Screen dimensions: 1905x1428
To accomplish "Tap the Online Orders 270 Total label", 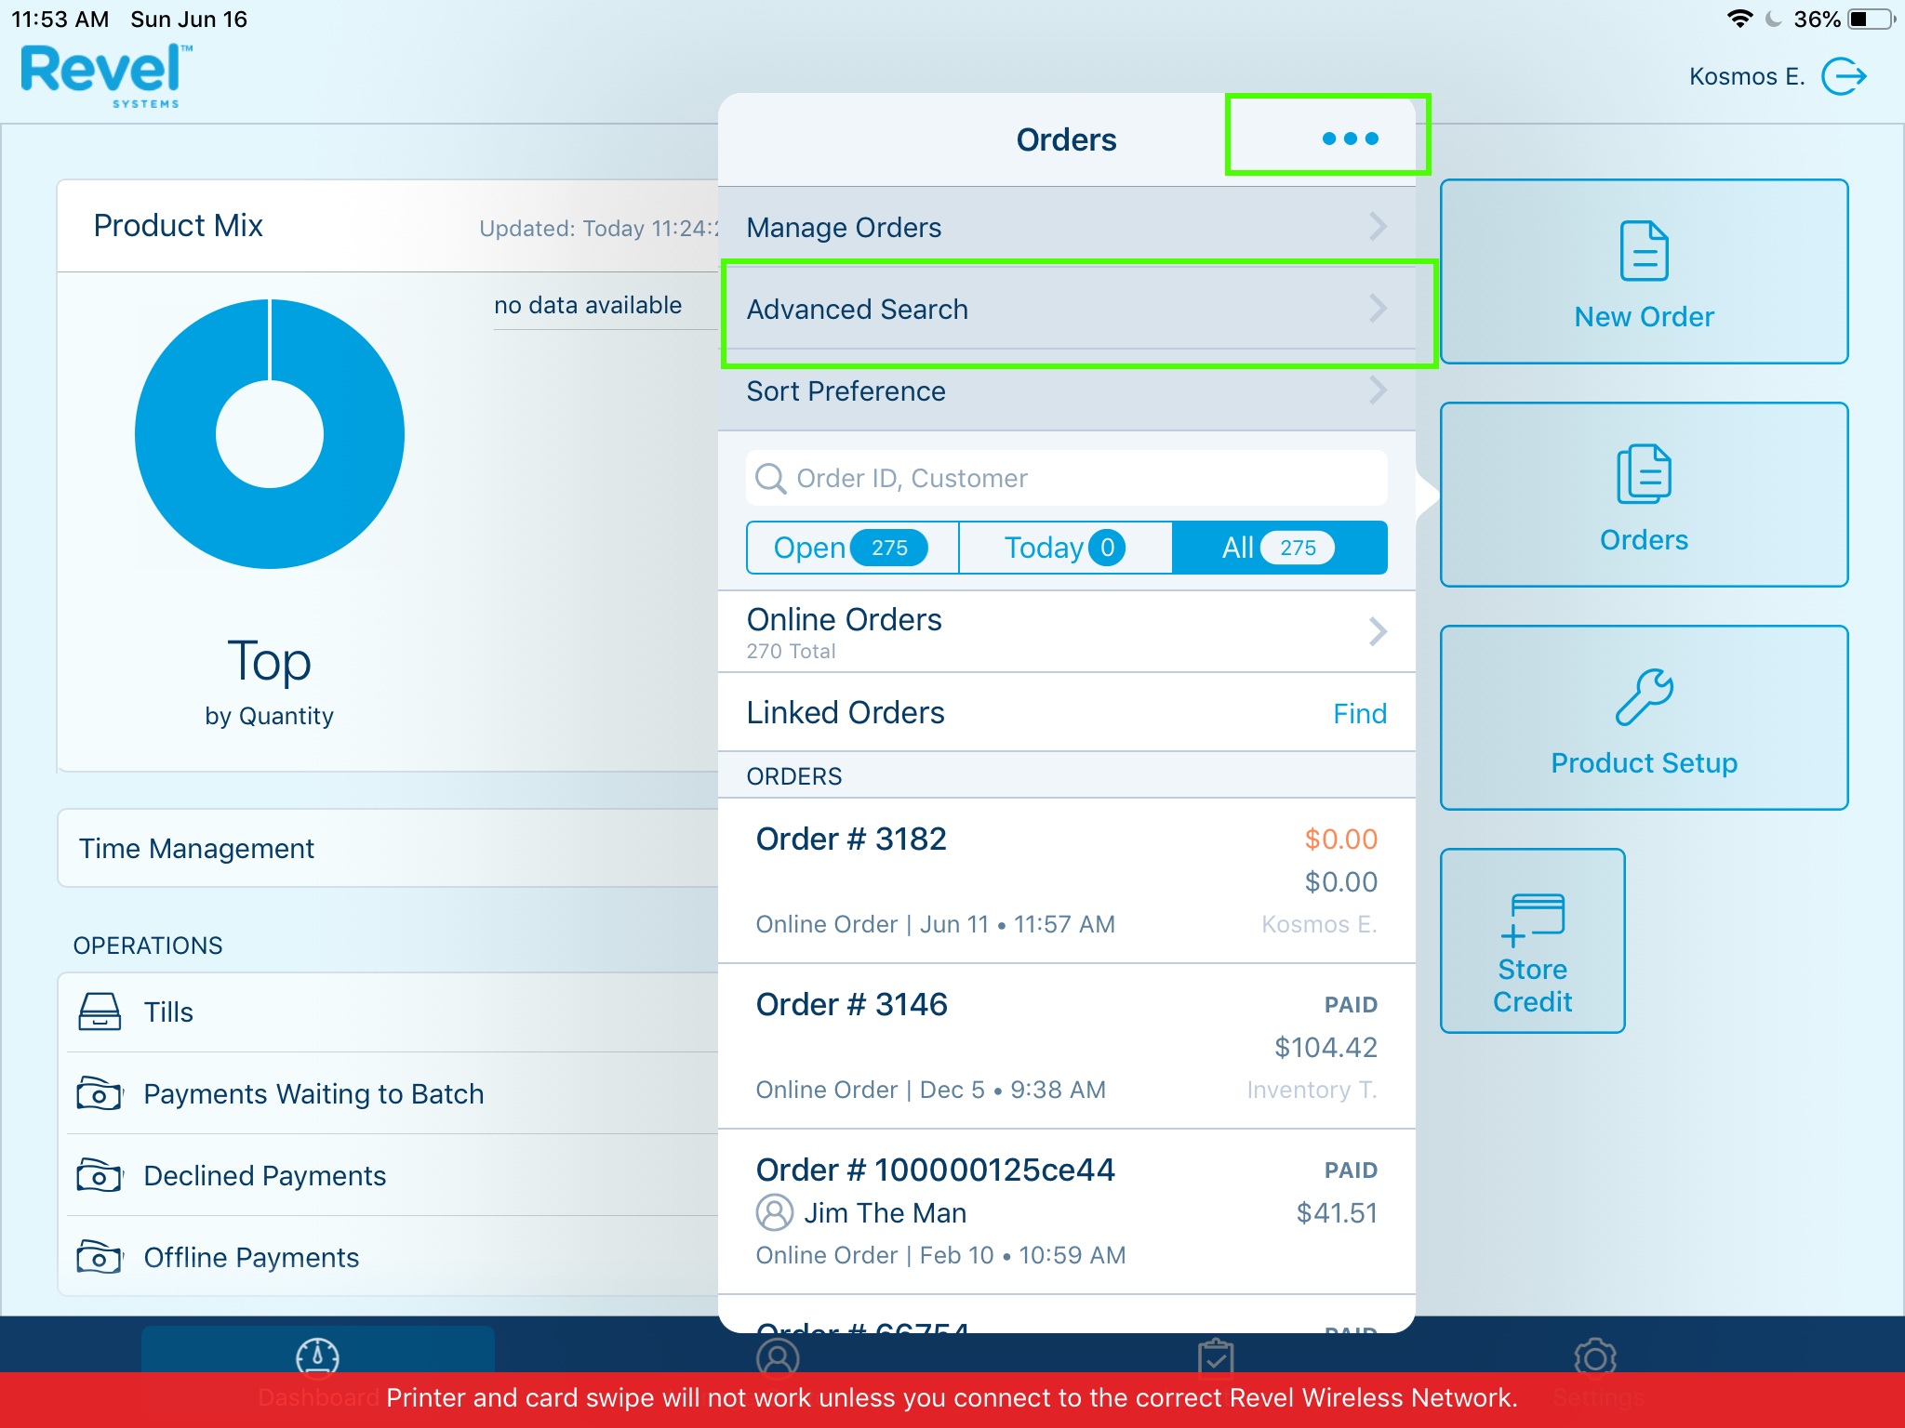I will tap(845, 632).
